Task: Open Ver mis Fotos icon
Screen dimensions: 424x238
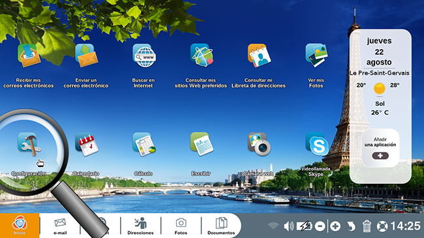Action: [316, 55]
